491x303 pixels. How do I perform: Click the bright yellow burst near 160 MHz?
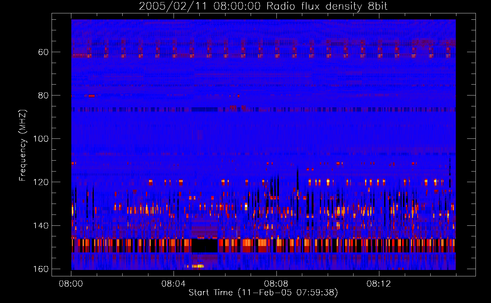click(x=198, y=266)
